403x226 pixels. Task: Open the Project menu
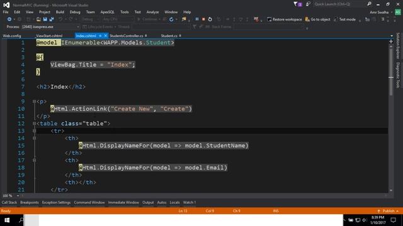(45, 12)
